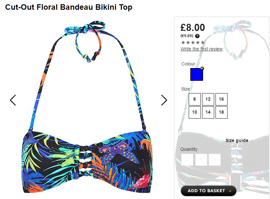Open the Size guide link

[237, 141]
